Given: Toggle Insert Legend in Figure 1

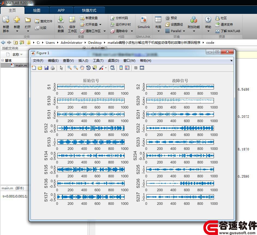Looking at the screenshot, I should (x=127, y=68).
